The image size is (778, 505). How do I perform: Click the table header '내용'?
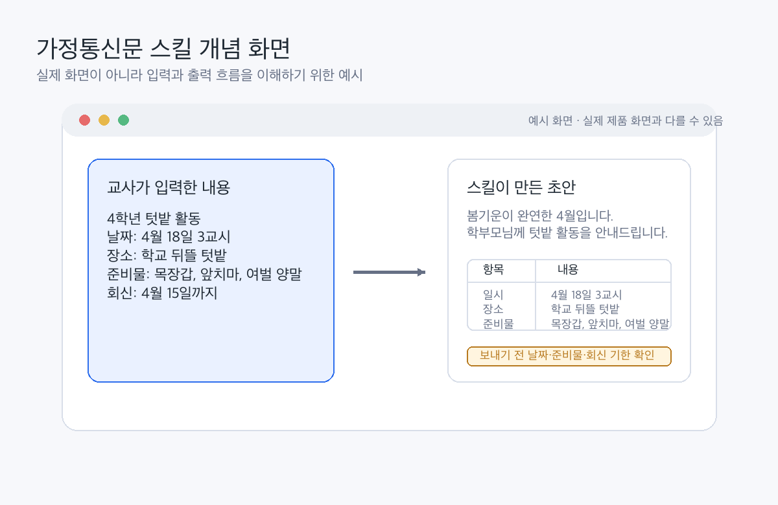tap(568, 270)
